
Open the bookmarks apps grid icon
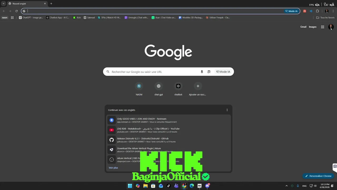click(x=12, y=18)
